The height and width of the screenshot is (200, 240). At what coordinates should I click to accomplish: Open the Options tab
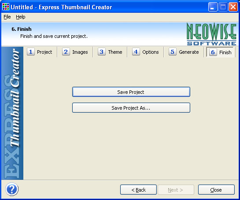pyautogui.click(x=146, y=52)
